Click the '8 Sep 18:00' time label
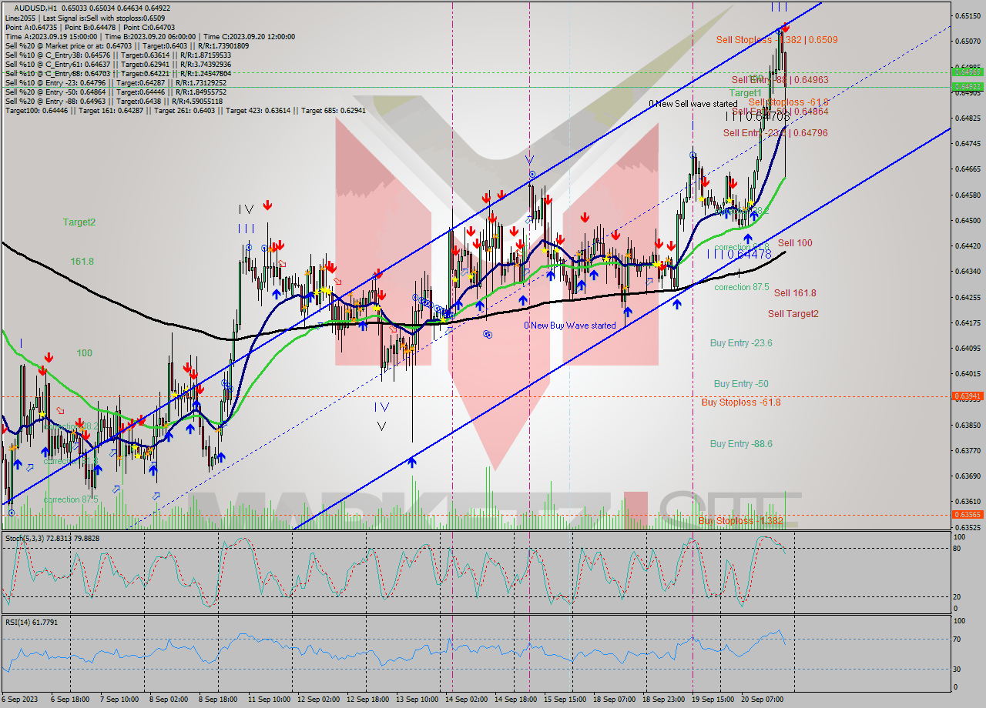 click(x=220, y=700)
